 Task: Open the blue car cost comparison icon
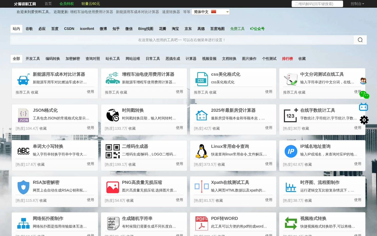coord(23,79)
